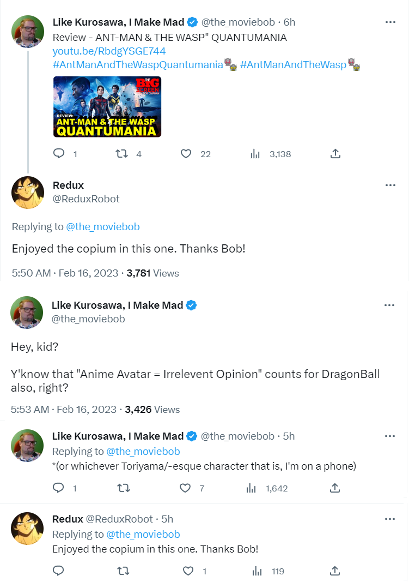
Task: Share Redux's bottom copium reply
Action: point(335,571)
